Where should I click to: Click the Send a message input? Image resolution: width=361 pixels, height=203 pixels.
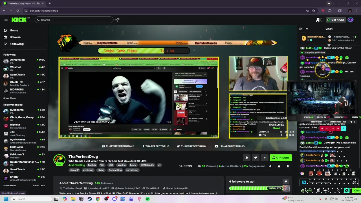(329, 182)
